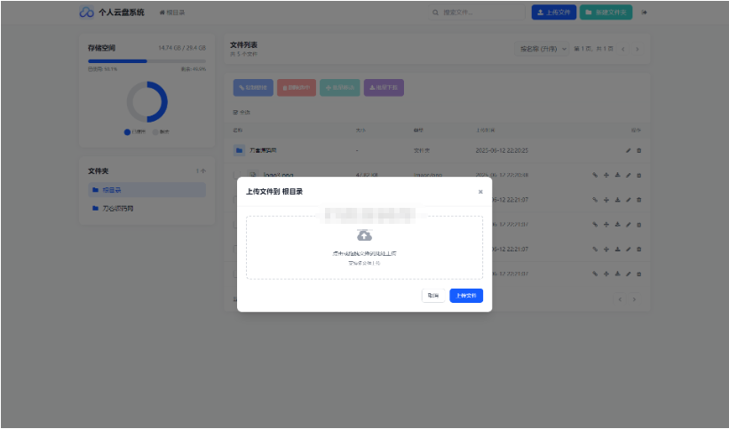
Task: Click the 名称 column header
Action: pos(238,131)
